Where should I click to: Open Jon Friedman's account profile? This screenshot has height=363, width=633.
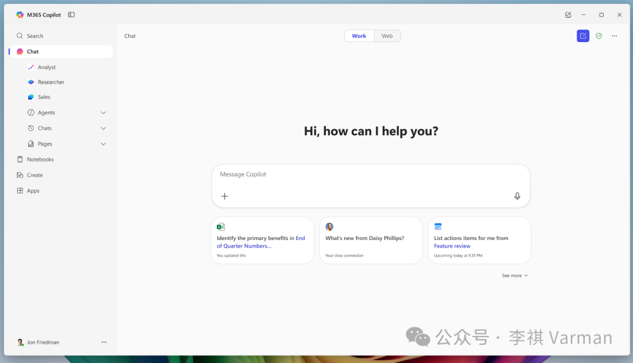pyautogui.click(x=38, y=343)
